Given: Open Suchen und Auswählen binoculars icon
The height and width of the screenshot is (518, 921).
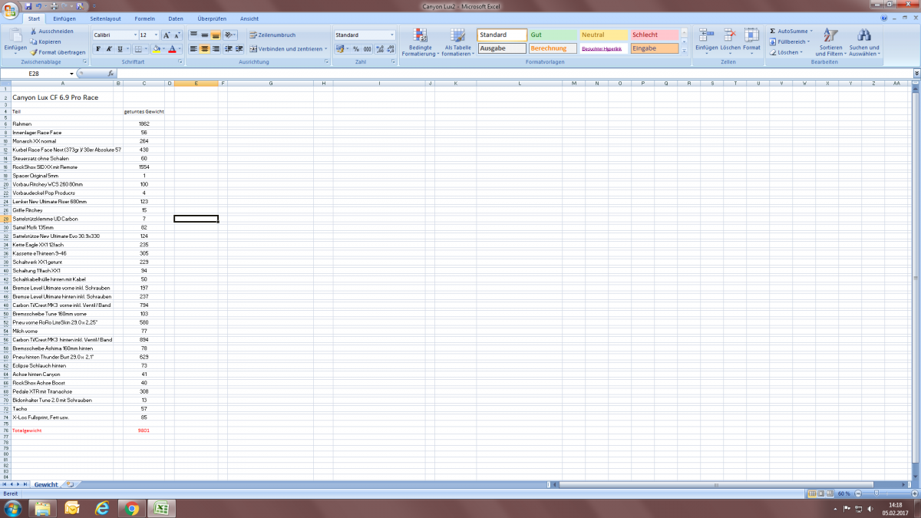Looking at the screenshot, I should coord(864,37).
